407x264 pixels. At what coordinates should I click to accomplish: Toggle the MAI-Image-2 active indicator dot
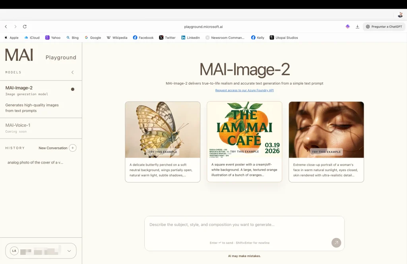click(73, 90)
